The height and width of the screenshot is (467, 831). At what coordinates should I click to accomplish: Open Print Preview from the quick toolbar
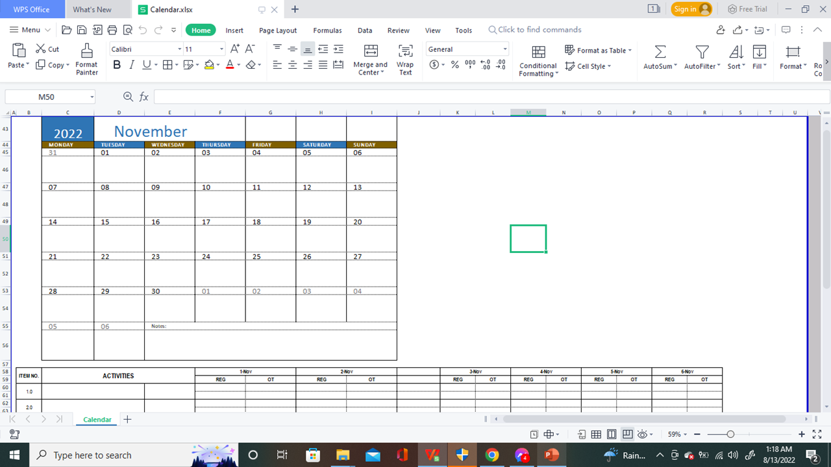pyautogui.click(x=127, y=30)
